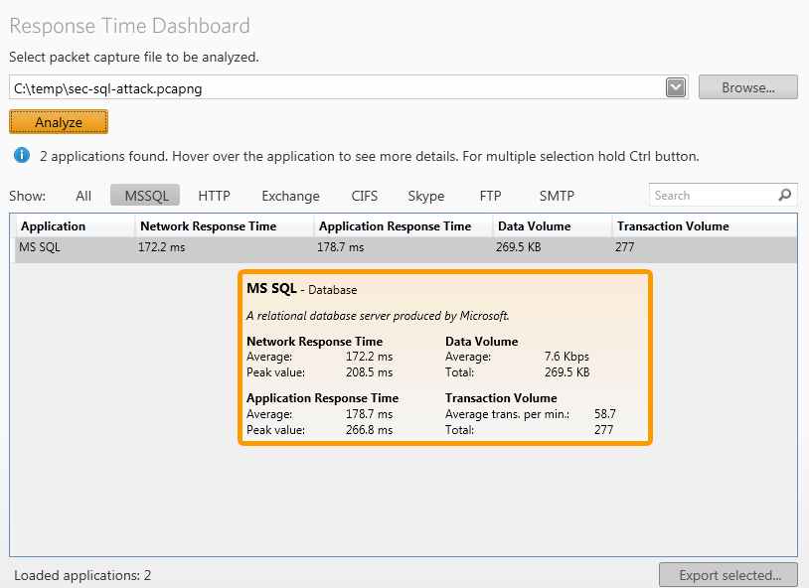Sort by Data Volume column header

click(552, 225)
